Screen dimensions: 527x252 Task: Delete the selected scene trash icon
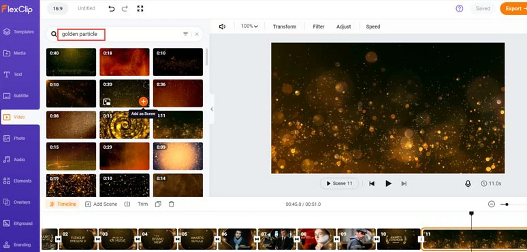pos(172,204)
